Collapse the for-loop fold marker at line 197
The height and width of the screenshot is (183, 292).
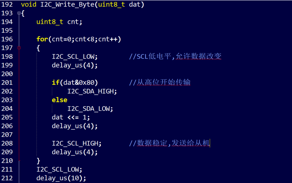19,48
